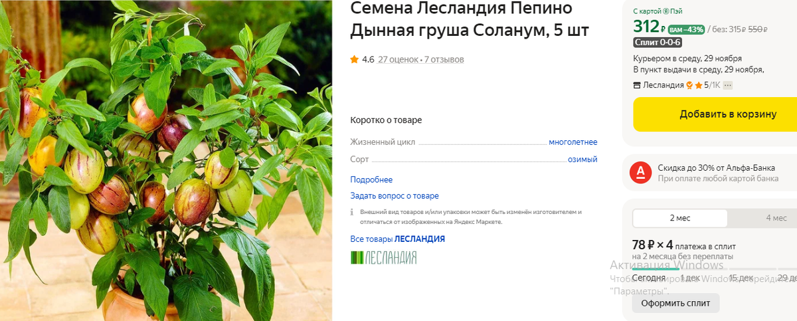This screenshot has height=321, width=797.
Task: Click the green ВАМ −43% discount badge
Action: [x=687, y=29]
